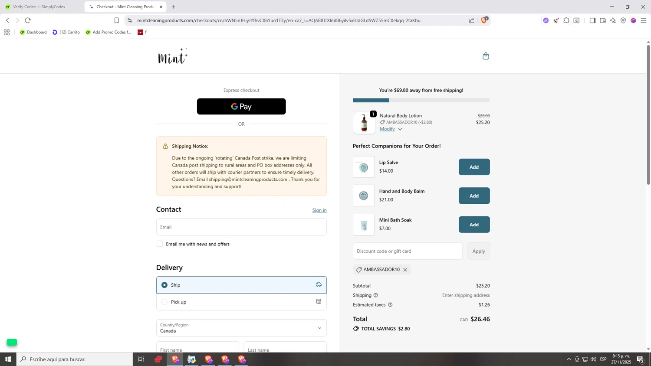Toggle browser sidebar panel icon

[592, 20]
